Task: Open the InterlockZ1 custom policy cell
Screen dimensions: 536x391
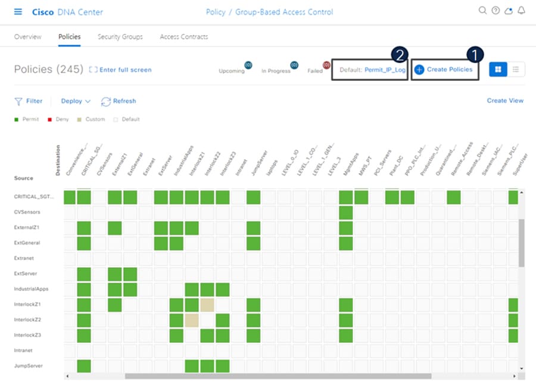Action: tap(207, 305)
